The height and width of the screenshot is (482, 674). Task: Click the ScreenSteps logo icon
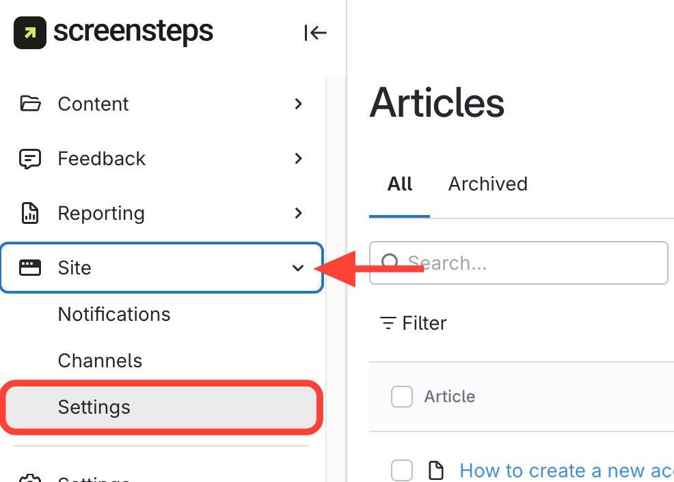[30, 33]
